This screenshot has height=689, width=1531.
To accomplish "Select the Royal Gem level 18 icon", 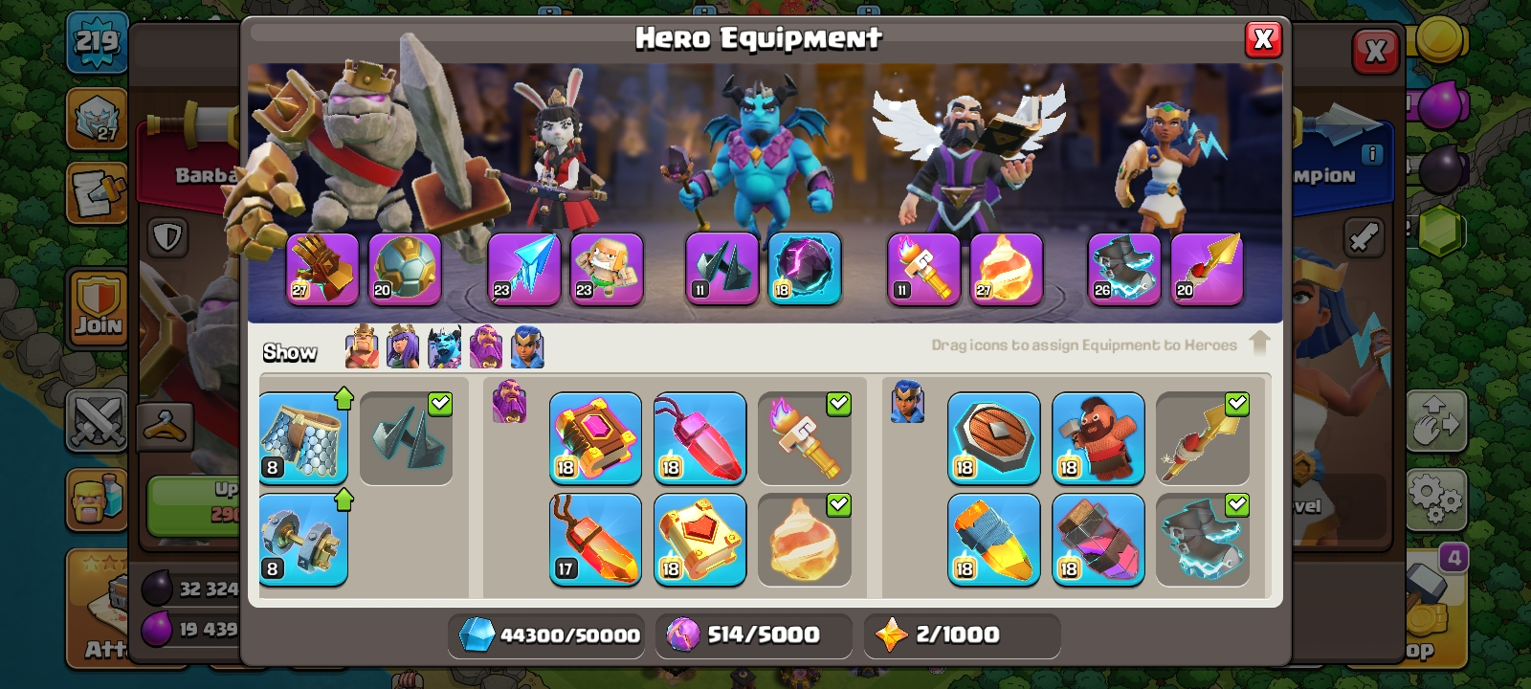I will 994,539.
